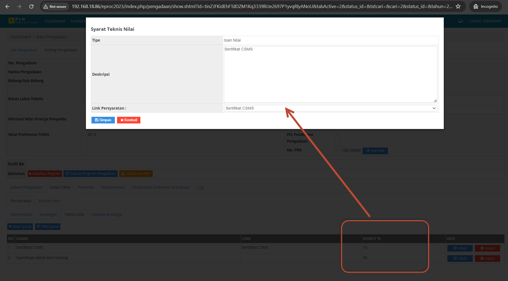Click Update ke AMP button
This screenshot has width=508, height=281.
coord(136,174)
